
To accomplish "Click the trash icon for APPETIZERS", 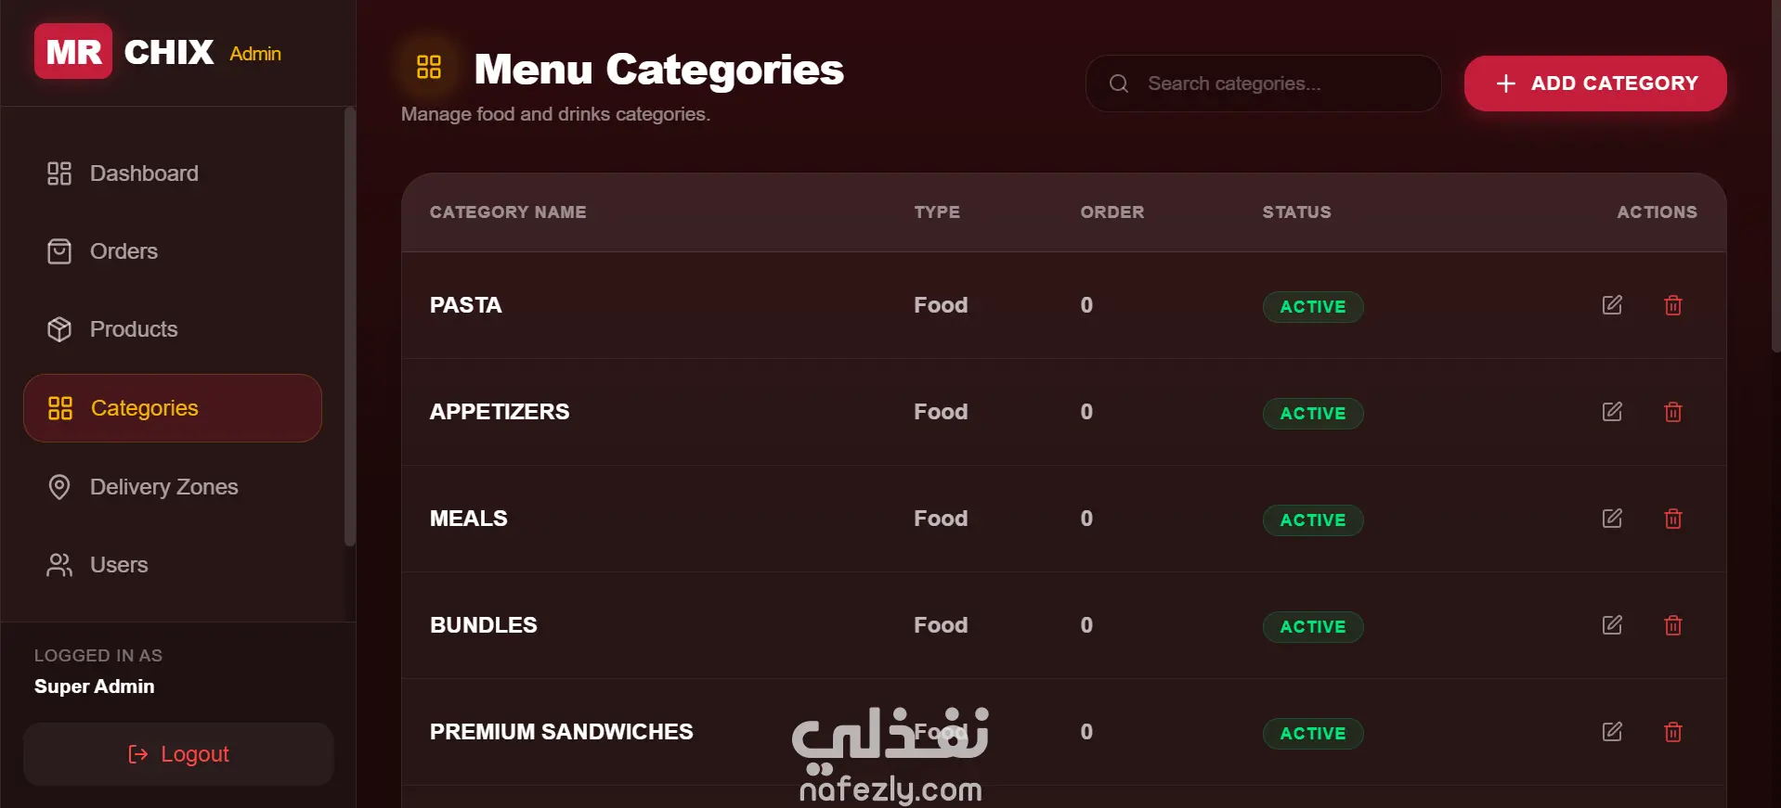I will point(1673,412).
